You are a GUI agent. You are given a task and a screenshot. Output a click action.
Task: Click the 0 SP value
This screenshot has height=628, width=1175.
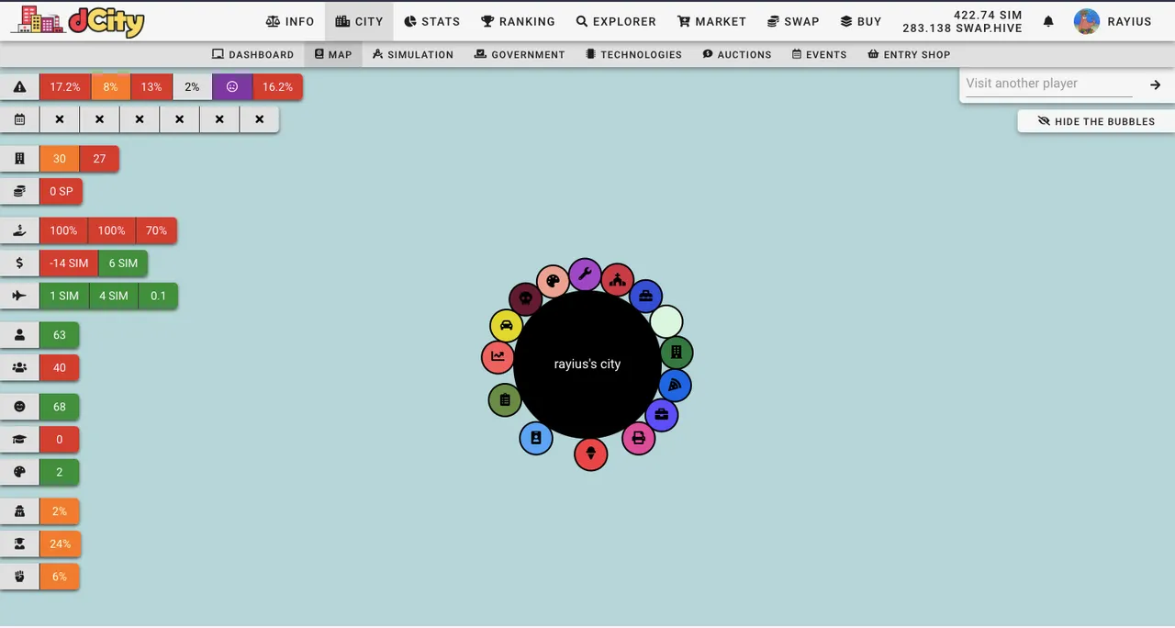(x=62, y=191)
